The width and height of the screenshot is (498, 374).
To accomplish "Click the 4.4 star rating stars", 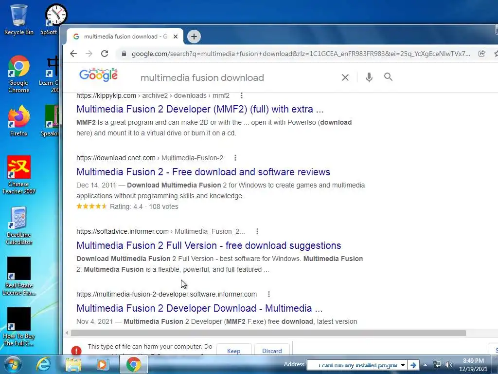I will [x=91, y=206].
